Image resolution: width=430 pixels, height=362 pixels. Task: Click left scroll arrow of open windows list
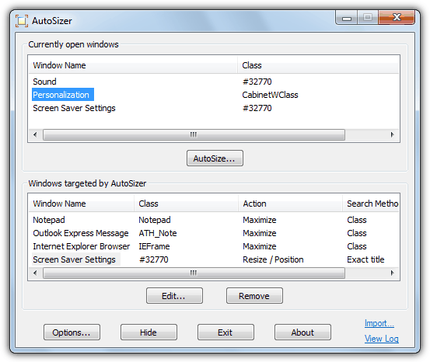35,134
